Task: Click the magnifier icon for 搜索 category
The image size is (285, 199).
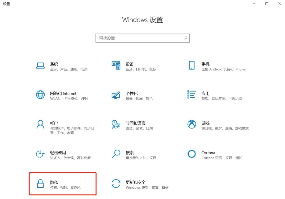Action: [x=116, y=154]
